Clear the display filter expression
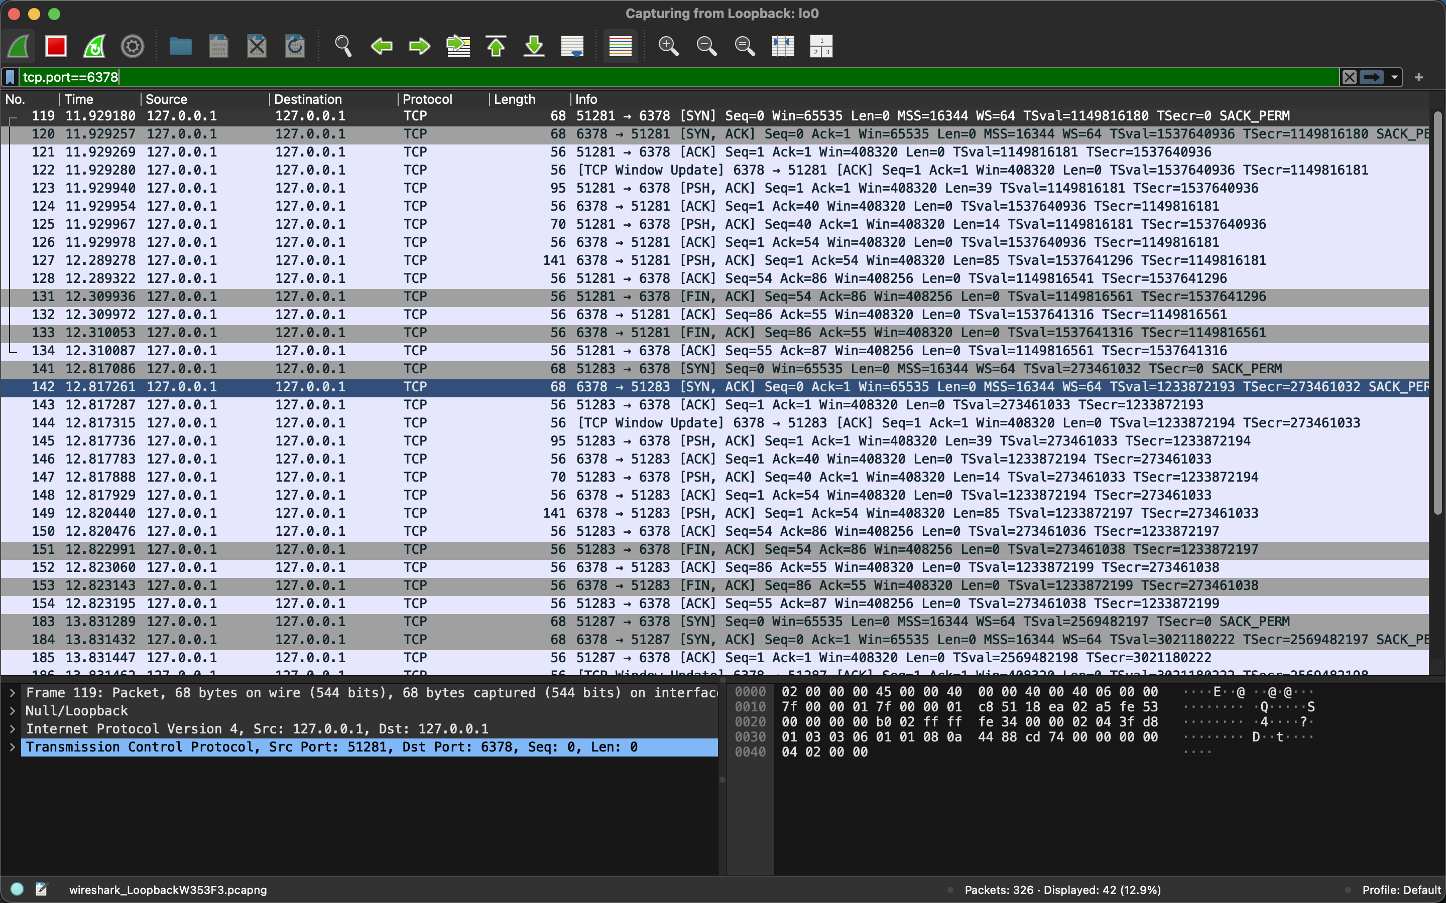The image size is (1446, 903). click(1349, 77)
